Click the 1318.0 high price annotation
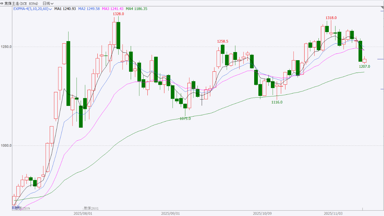The height and width of the screenshot is (216, 384). (x=331, y=18)
